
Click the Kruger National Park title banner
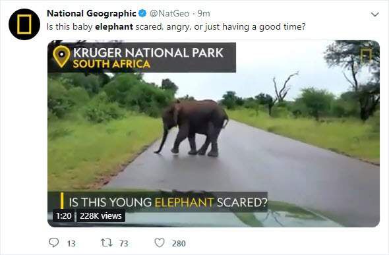point(142,57)
